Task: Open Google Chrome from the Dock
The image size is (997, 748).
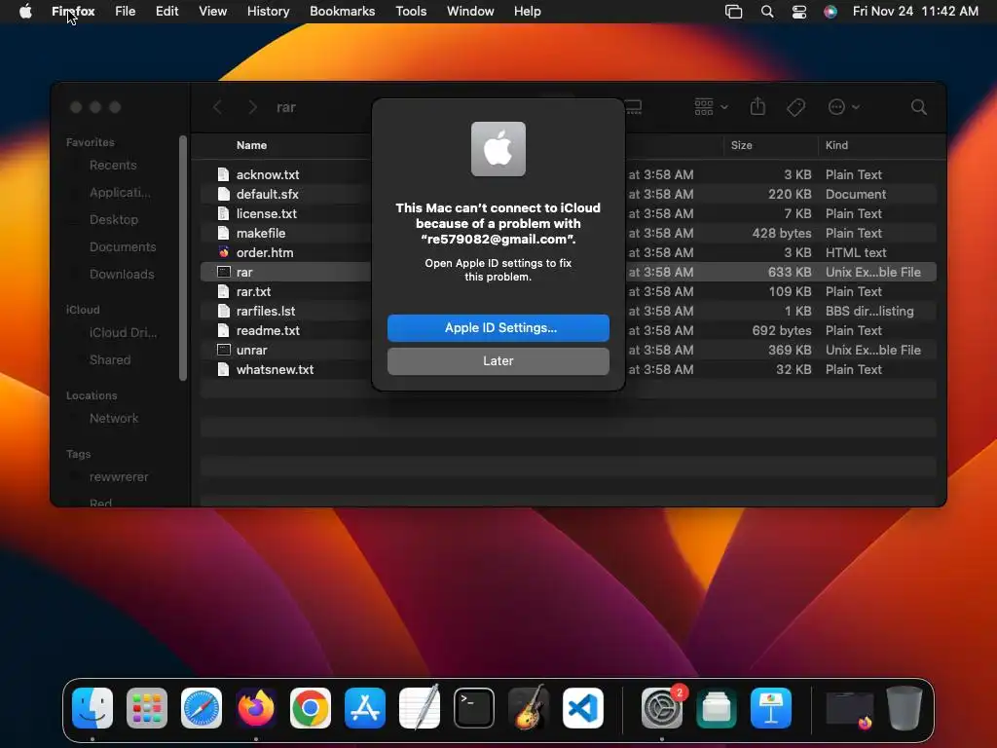Action: pyautogui.click(x=311, y=708)
